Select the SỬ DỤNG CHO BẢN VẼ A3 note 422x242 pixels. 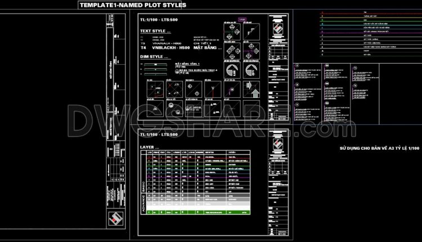click(379, 148)
